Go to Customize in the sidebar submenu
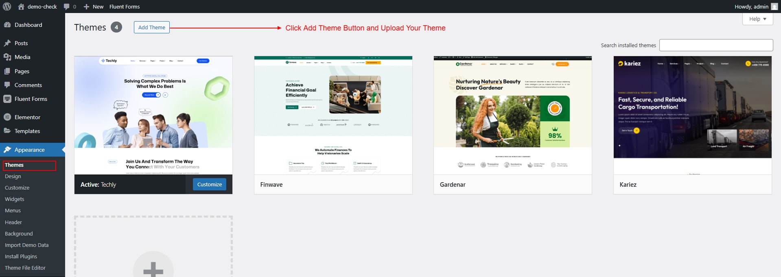781x277 pixels. click(17, 188)
